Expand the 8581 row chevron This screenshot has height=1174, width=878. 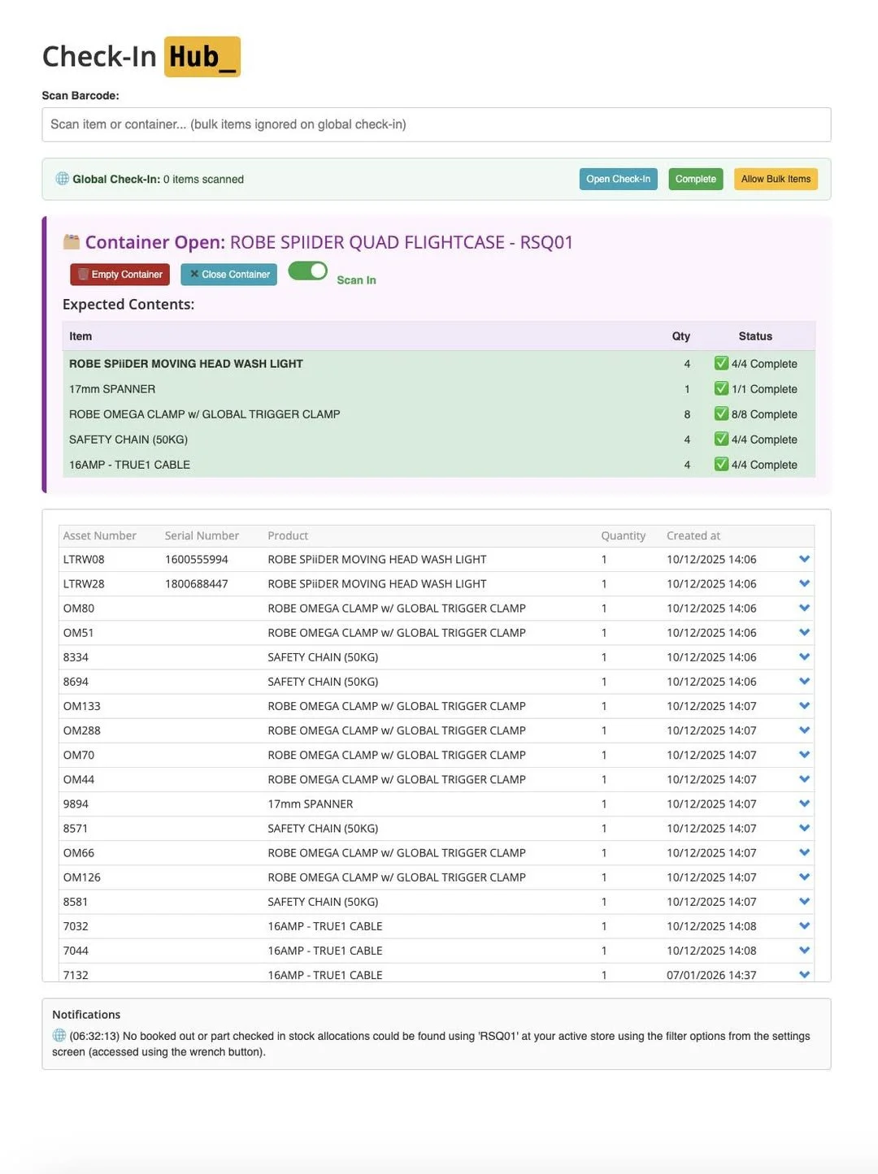click(804, 901)
